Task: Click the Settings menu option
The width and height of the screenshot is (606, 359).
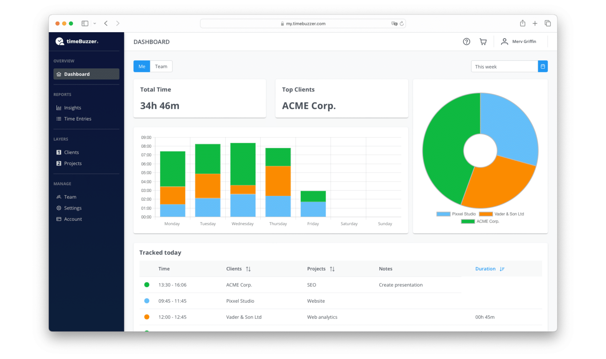Action: click(x=72, y=208)
